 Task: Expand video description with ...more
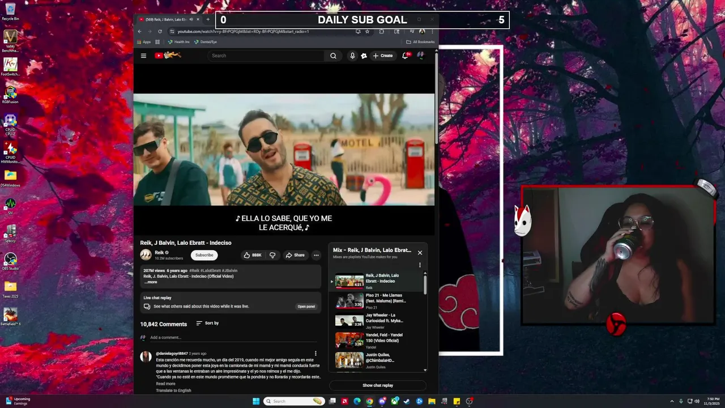click(x=151, y=282)
